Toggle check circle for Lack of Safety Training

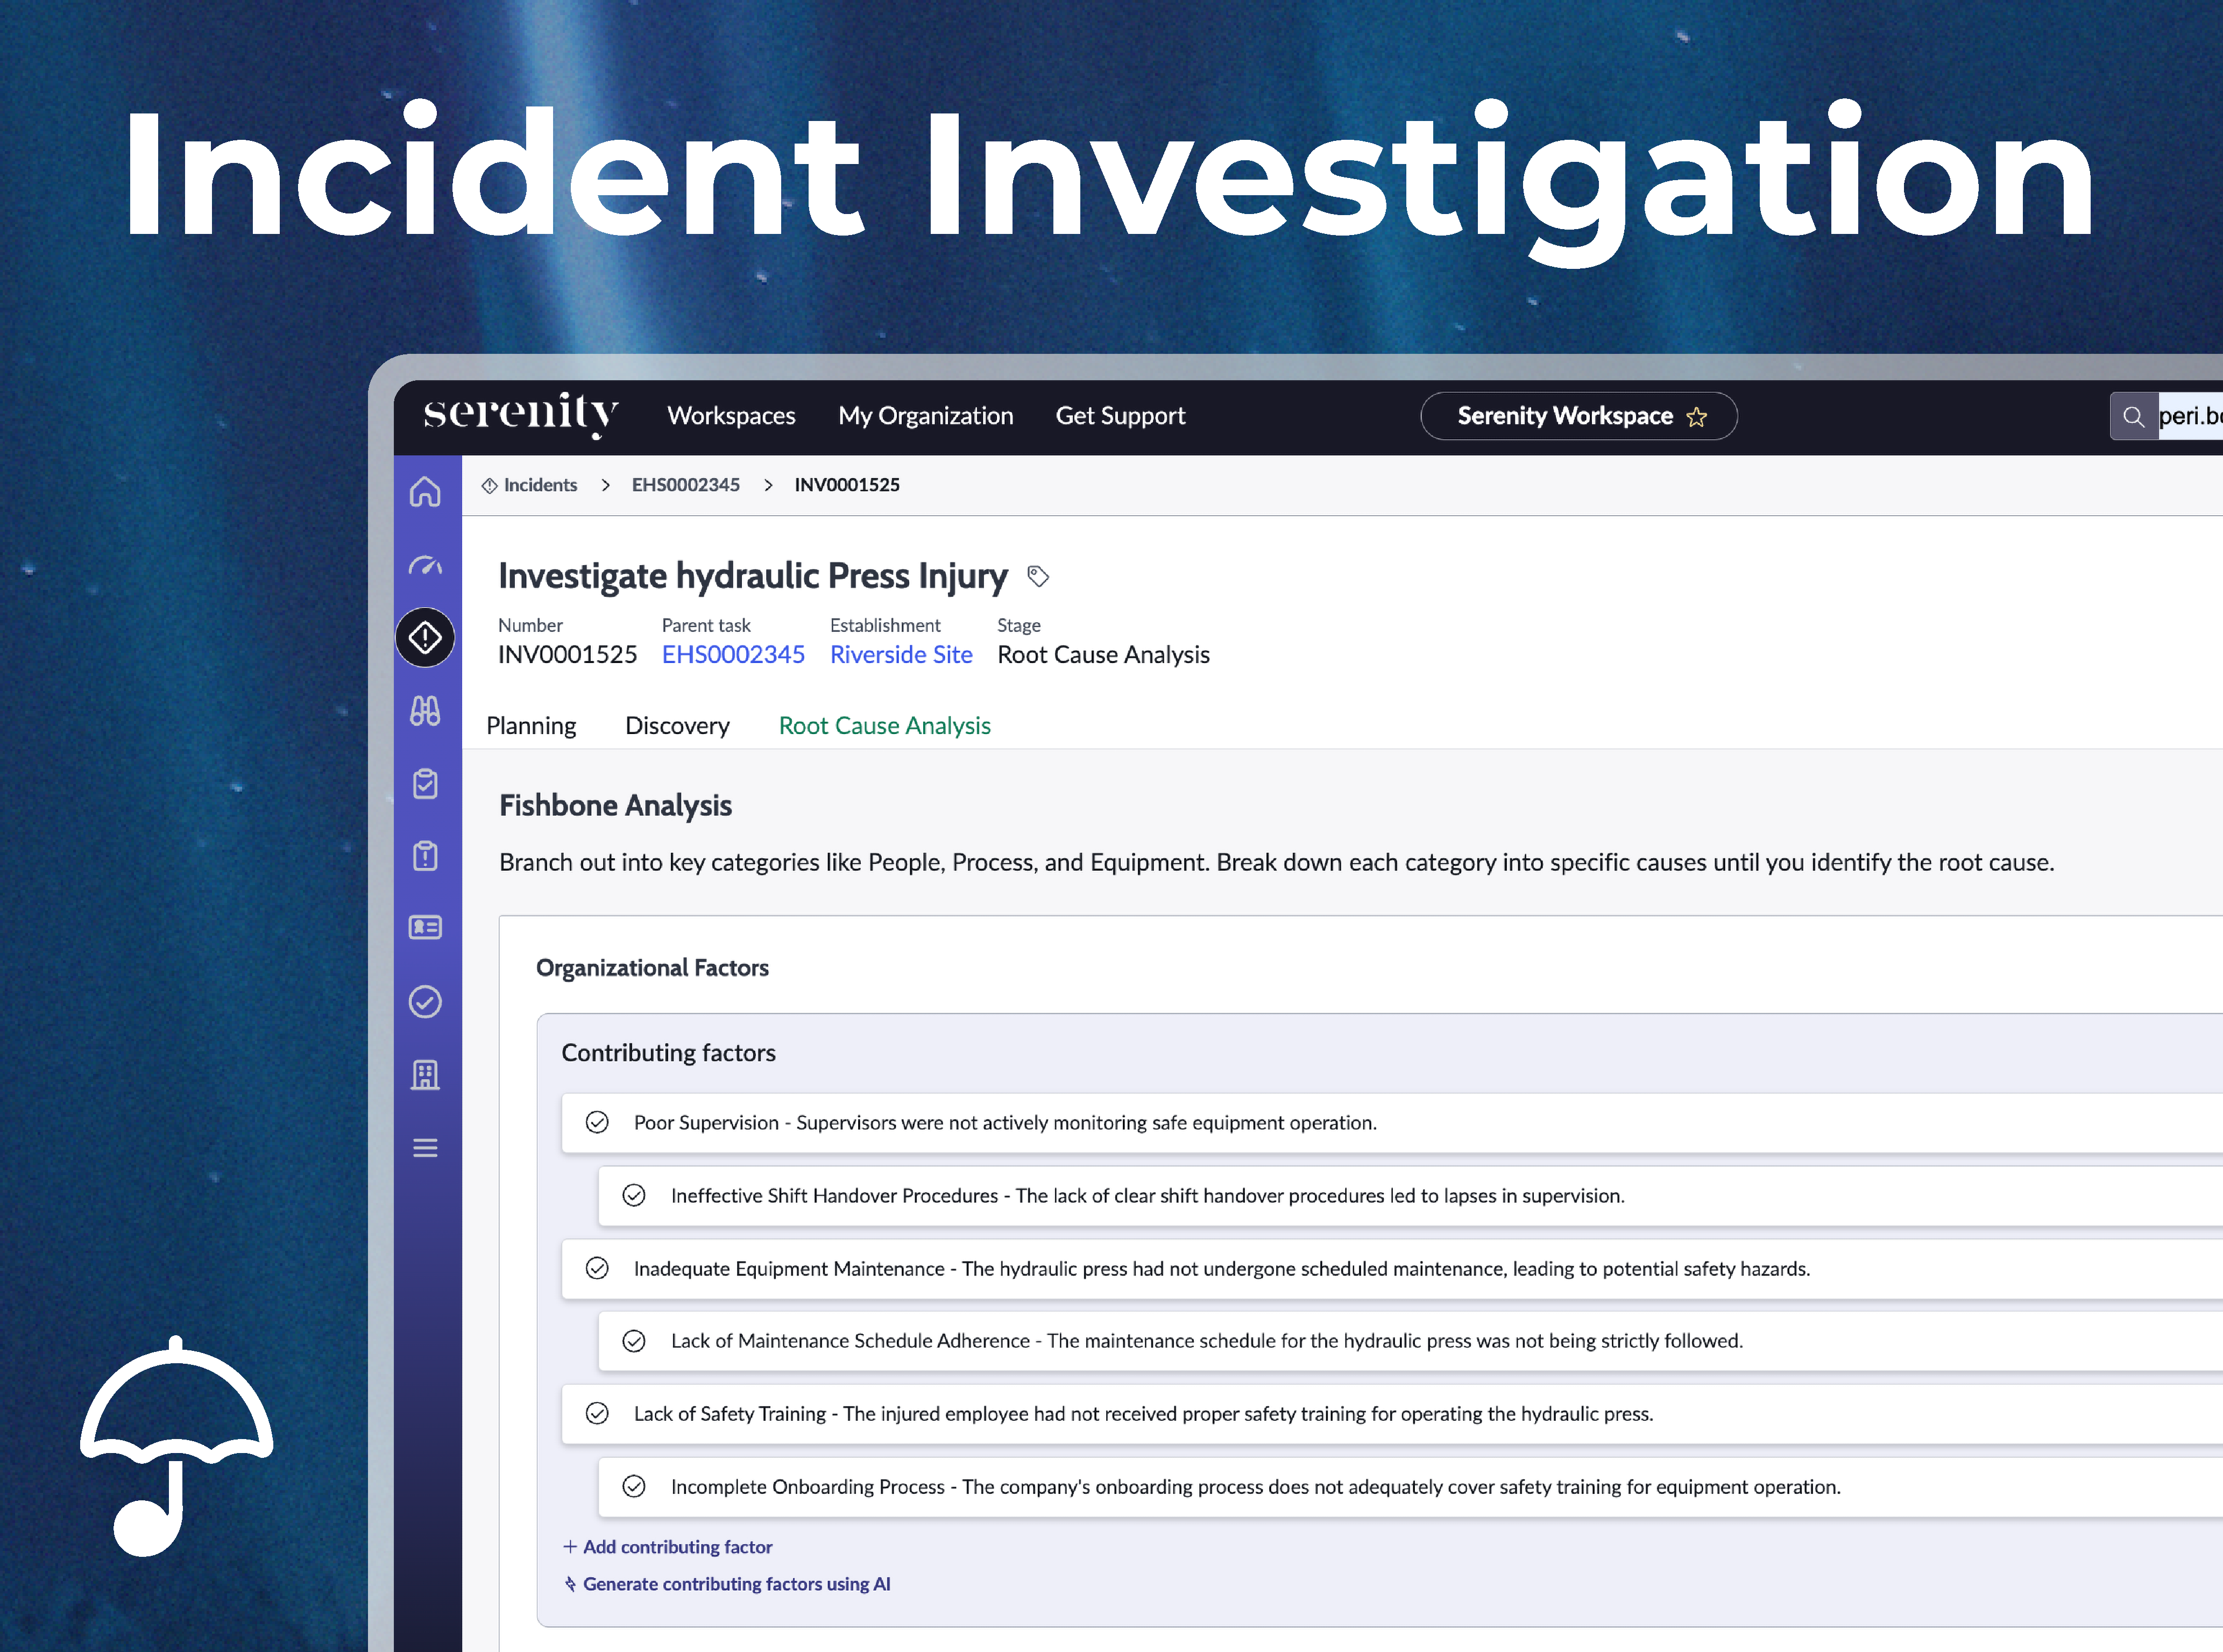(597, 1413)
